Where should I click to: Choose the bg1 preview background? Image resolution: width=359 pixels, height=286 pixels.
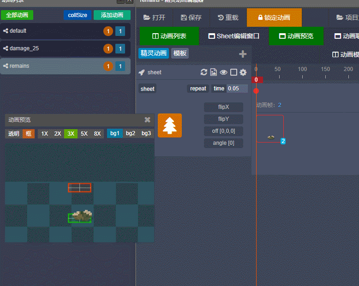tap(115, 133)
